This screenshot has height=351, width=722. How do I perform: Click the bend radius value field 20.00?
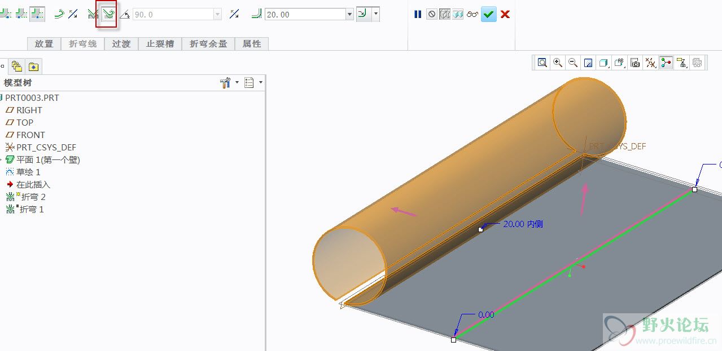(x=304, y=15)
